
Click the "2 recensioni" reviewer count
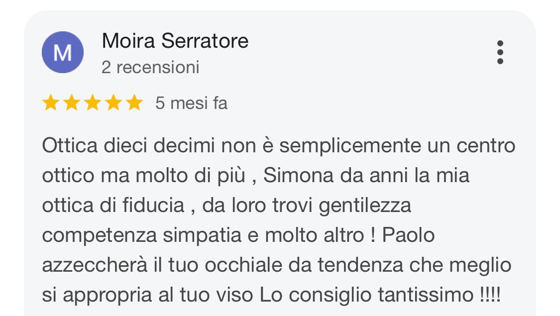(150, 67)
